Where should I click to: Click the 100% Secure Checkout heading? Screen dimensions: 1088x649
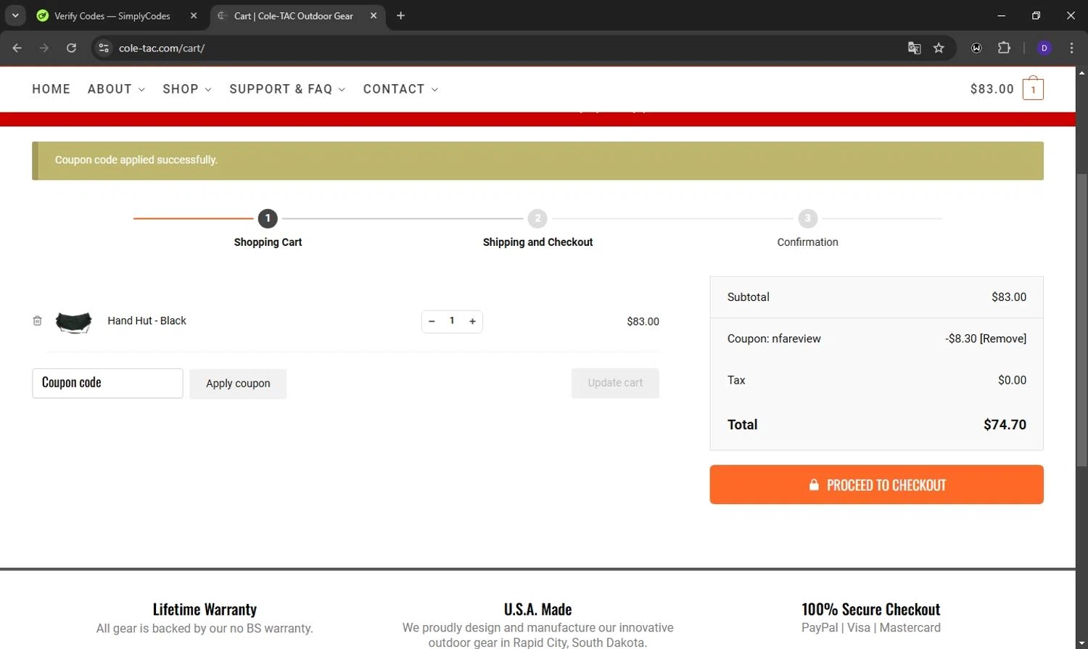coord(870,609)
